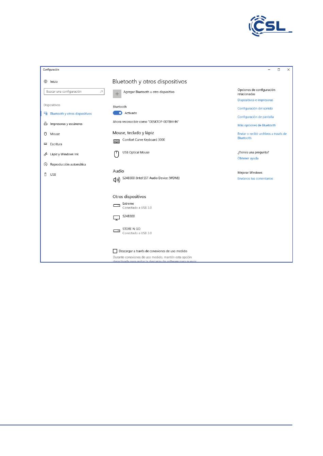Click the STORE N GO drive icon

[x=117, y=231]
